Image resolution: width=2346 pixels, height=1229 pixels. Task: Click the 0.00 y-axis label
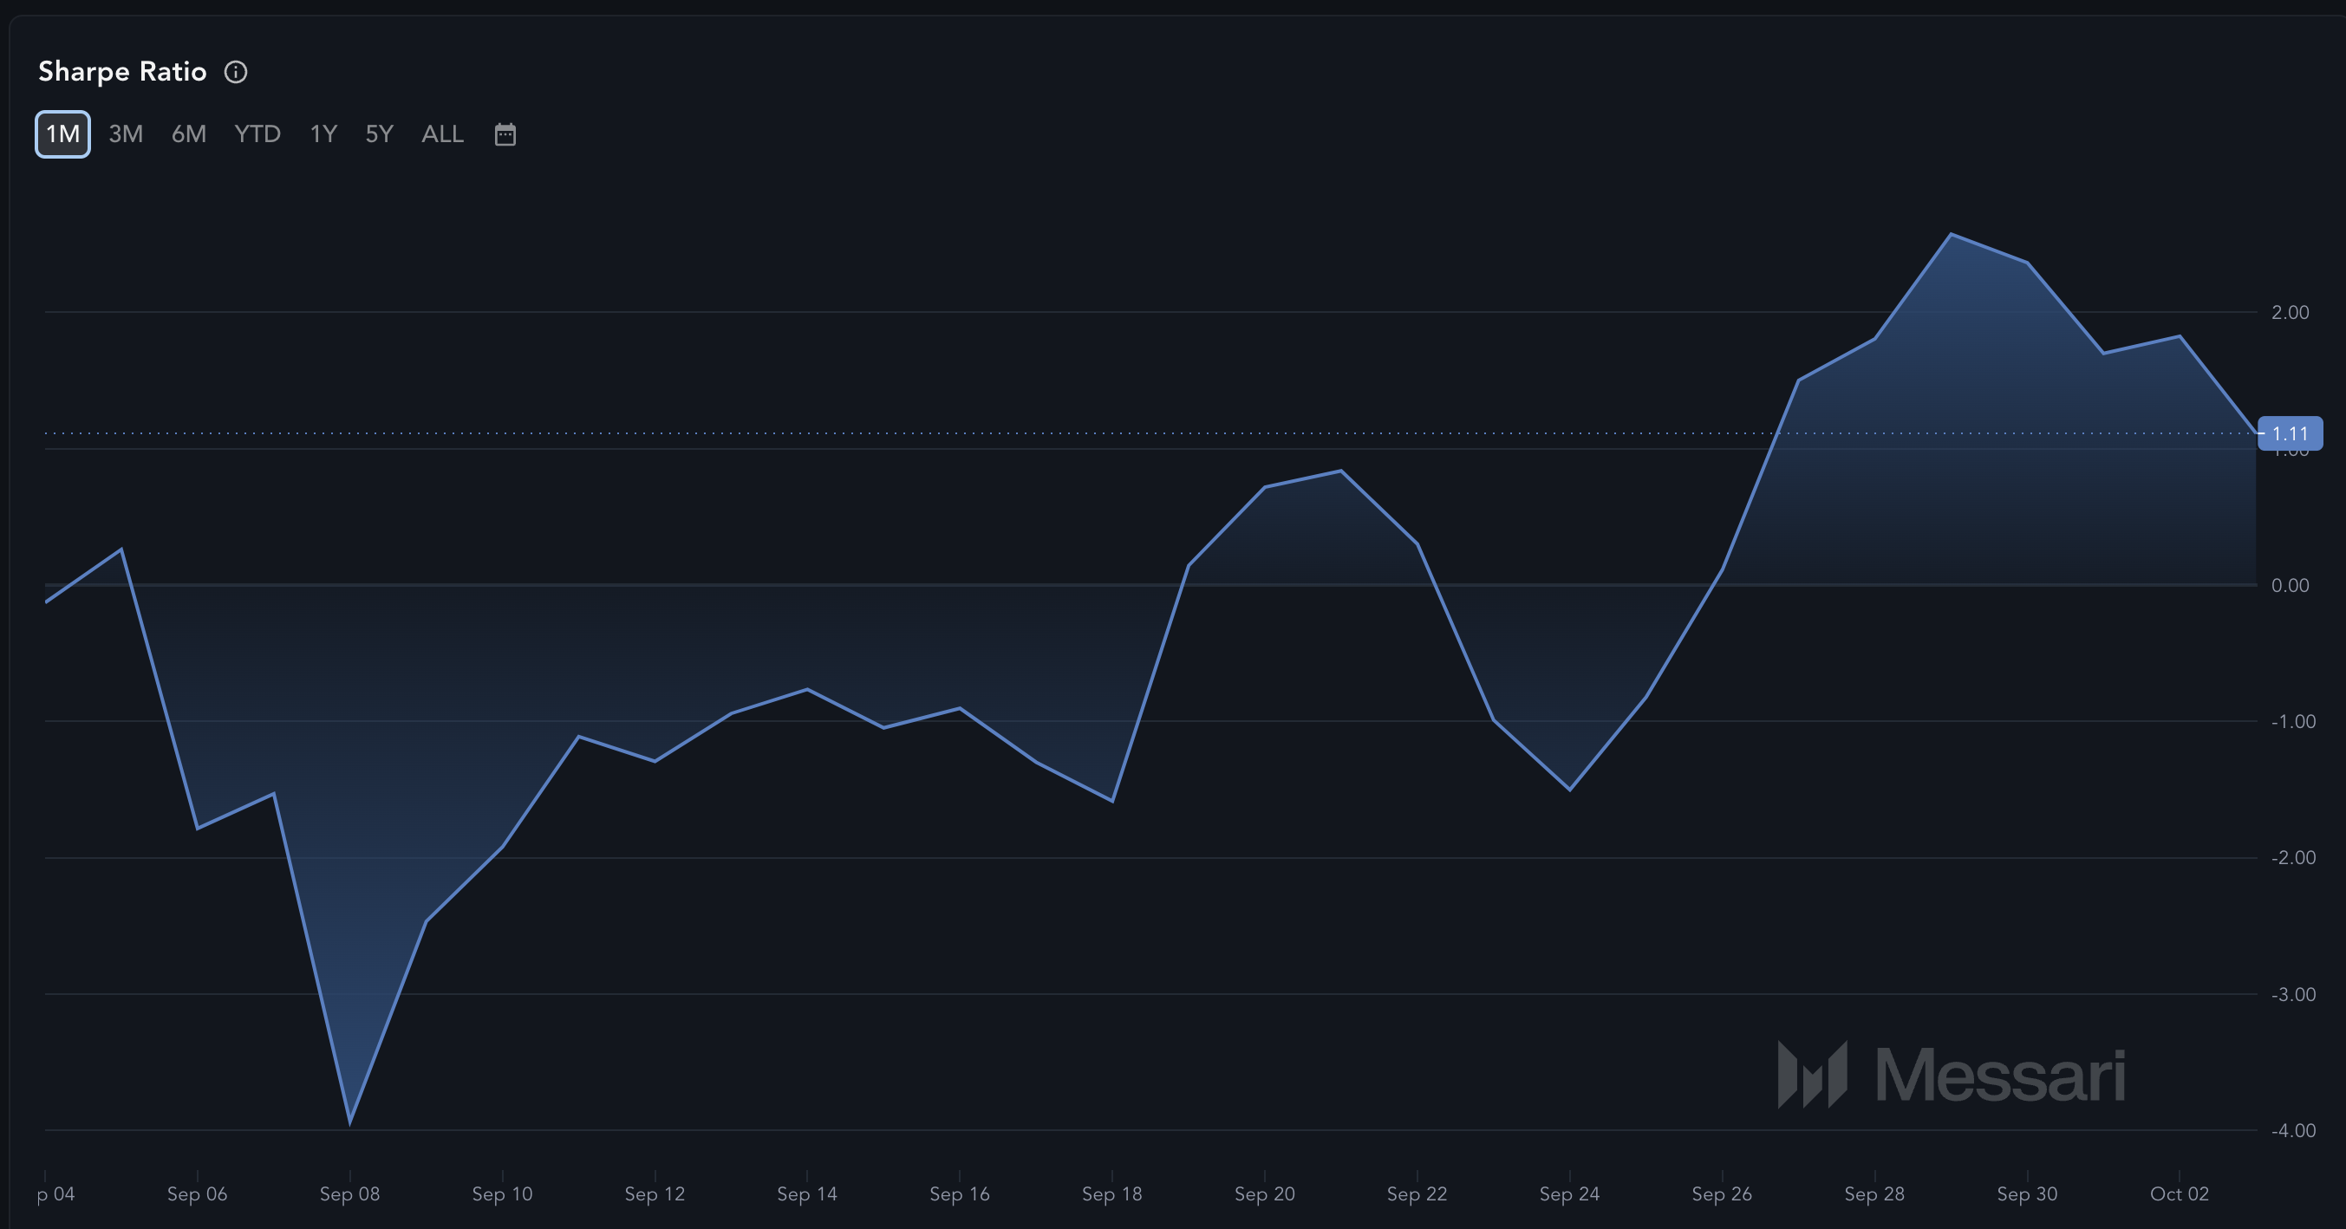click(2290, 585)
